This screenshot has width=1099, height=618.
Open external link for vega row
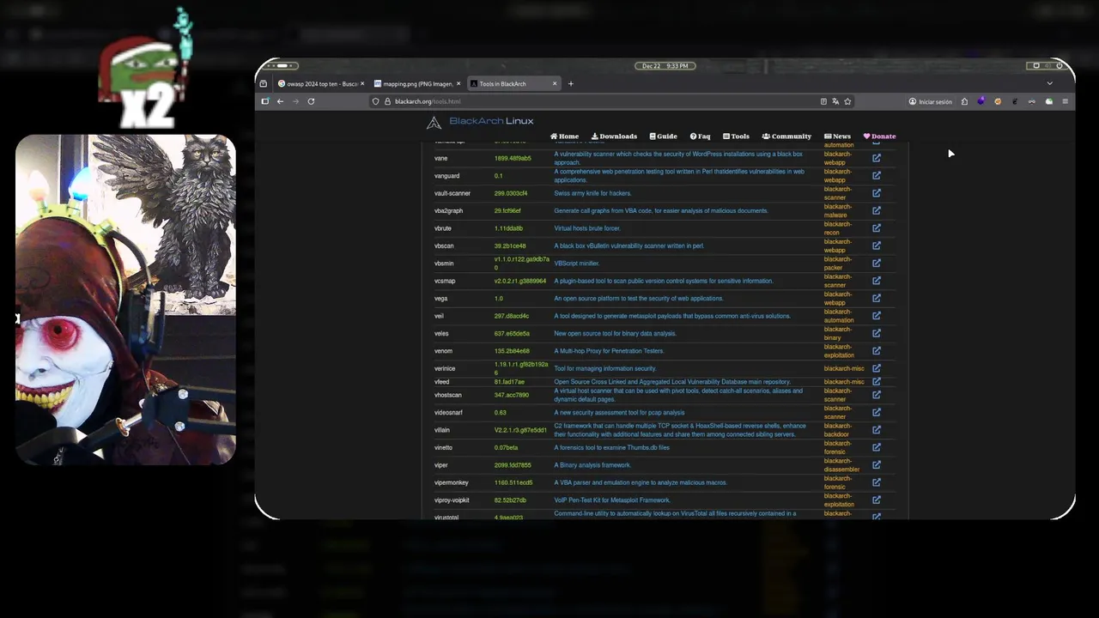pyautogui.click(x=877, y=299)
